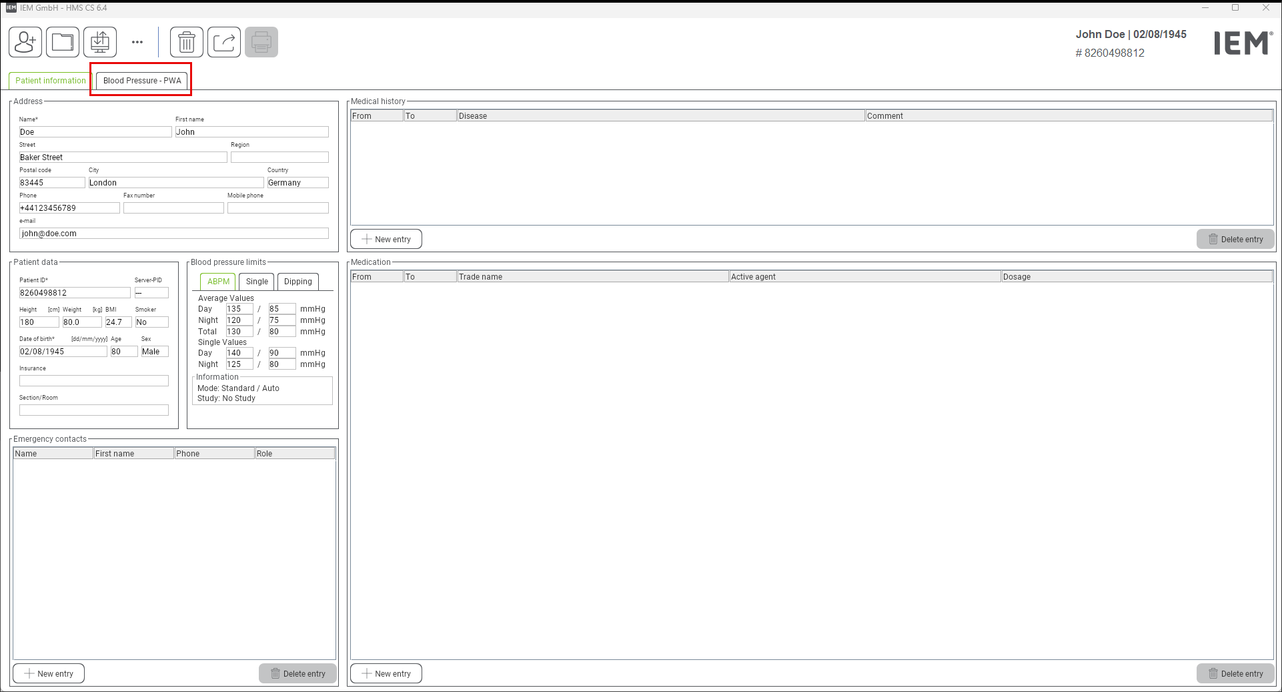Click the device communication monitor icon
This screenshot has width=1282, height=692.
click(x=100, y=42)
